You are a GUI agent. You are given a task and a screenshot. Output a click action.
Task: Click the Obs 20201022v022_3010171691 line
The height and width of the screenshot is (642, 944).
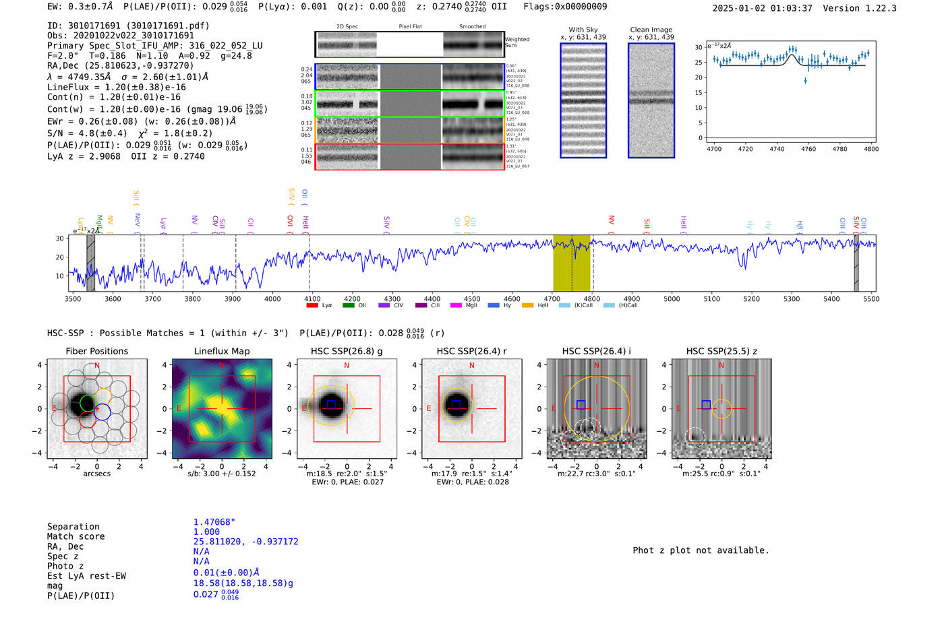[x=121, y=36]
